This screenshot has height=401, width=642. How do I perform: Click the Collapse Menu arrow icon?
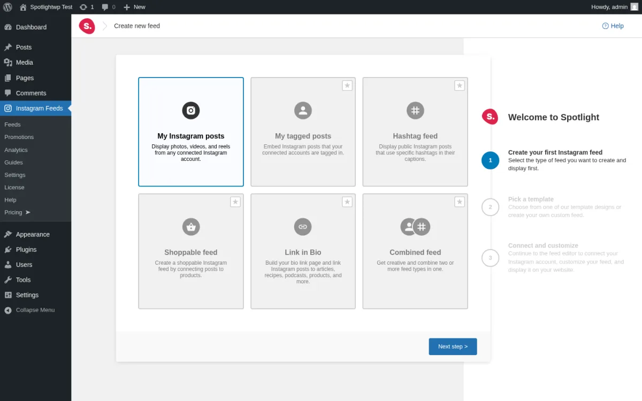8,310
